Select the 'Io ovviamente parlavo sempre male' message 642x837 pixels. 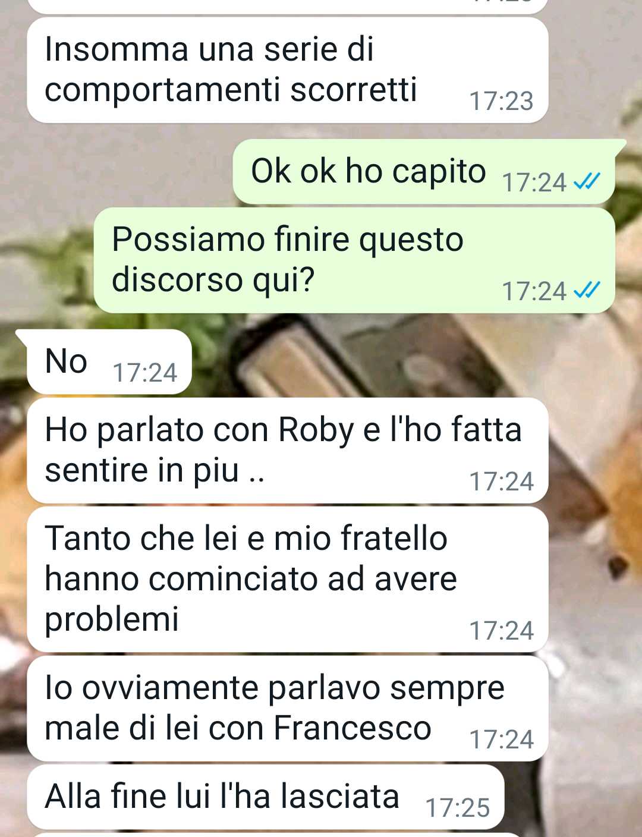pyautogui.click(x=287, y=709)
